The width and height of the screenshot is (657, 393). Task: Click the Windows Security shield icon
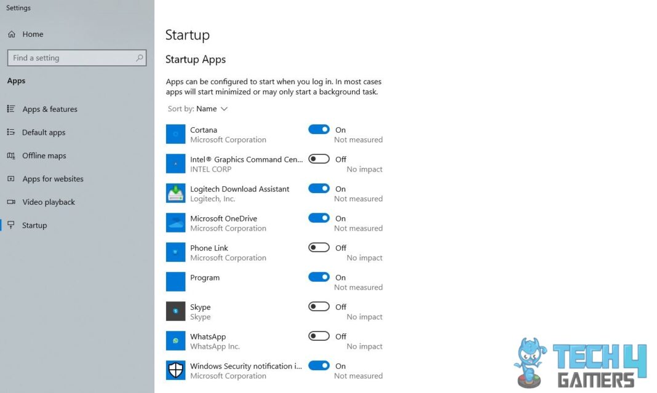click(175, 370)
